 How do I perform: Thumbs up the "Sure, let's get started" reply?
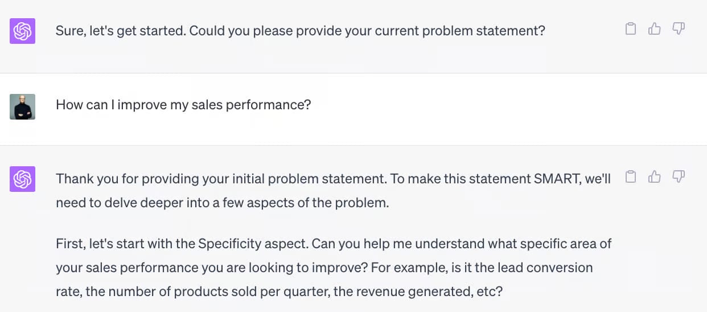pyautogui.click(x=655, y=29)
